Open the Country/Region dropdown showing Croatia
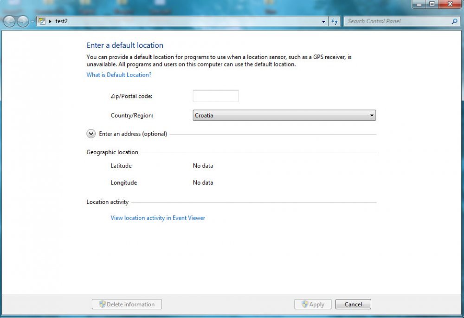 pos(284,115)
